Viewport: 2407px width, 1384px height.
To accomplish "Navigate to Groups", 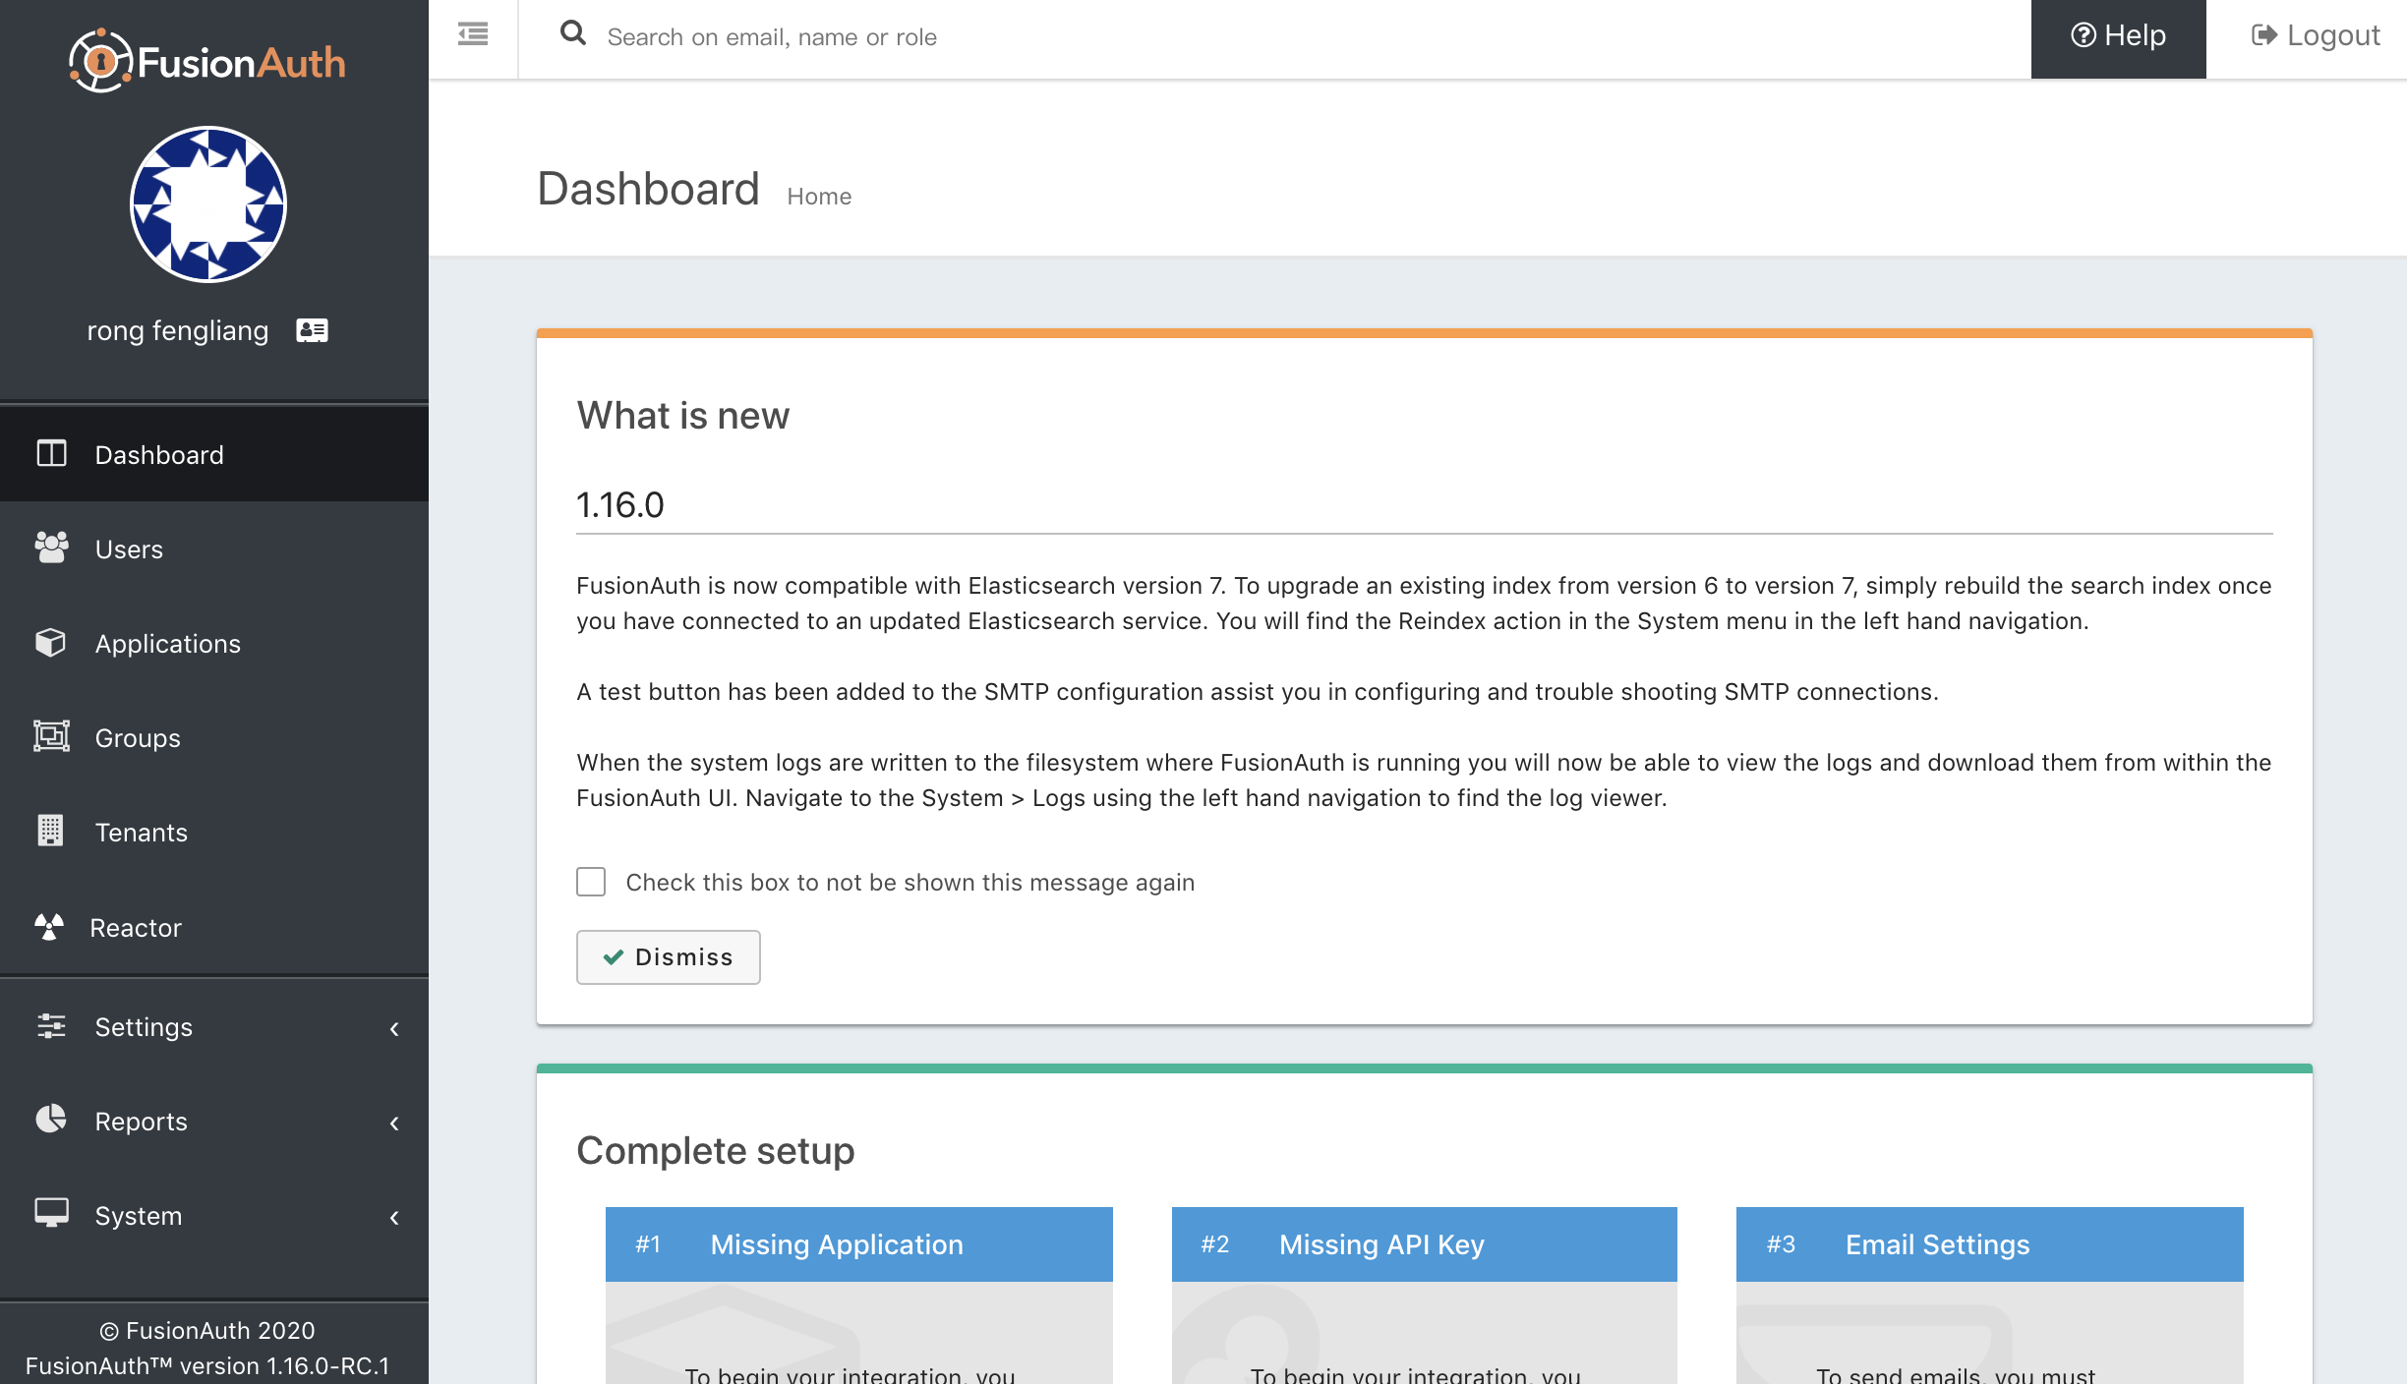I will [214, 737].
